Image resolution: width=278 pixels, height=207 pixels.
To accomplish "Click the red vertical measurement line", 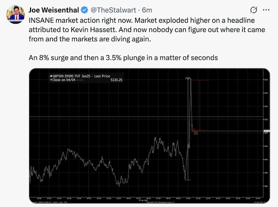I will pos(200,105).
